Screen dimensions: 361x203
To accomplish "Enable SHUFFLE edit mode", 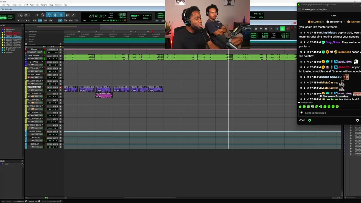I will tap(3, 16).
